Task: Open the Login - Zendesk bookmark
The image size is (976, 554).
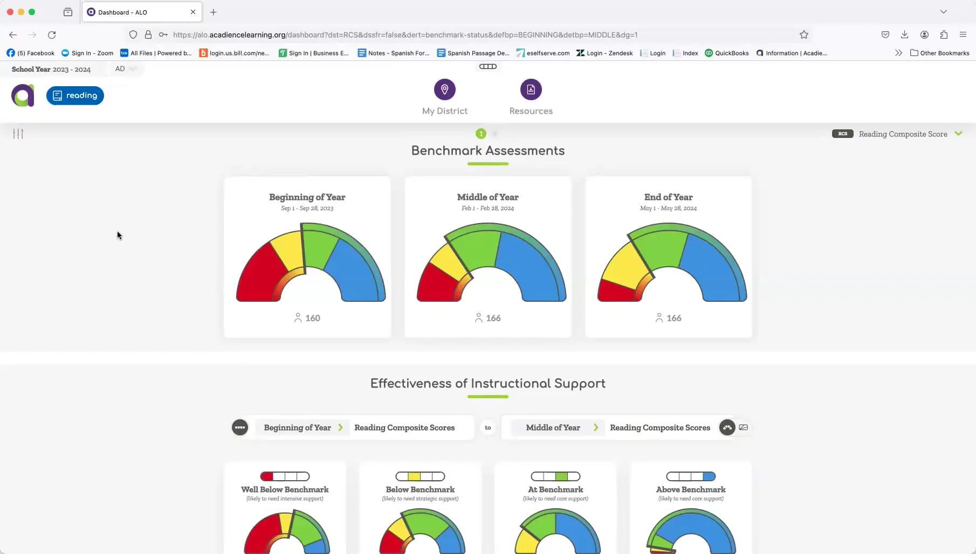Action: (x=604, y=53)
